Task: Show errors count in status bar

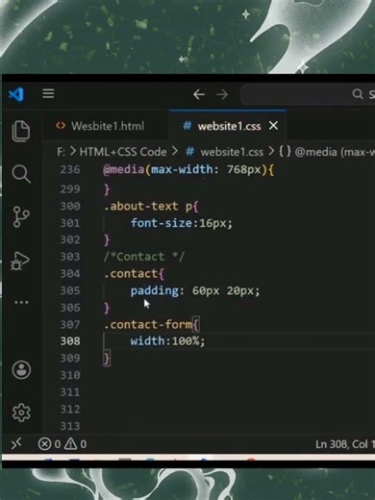Action: tap(49, 444)
